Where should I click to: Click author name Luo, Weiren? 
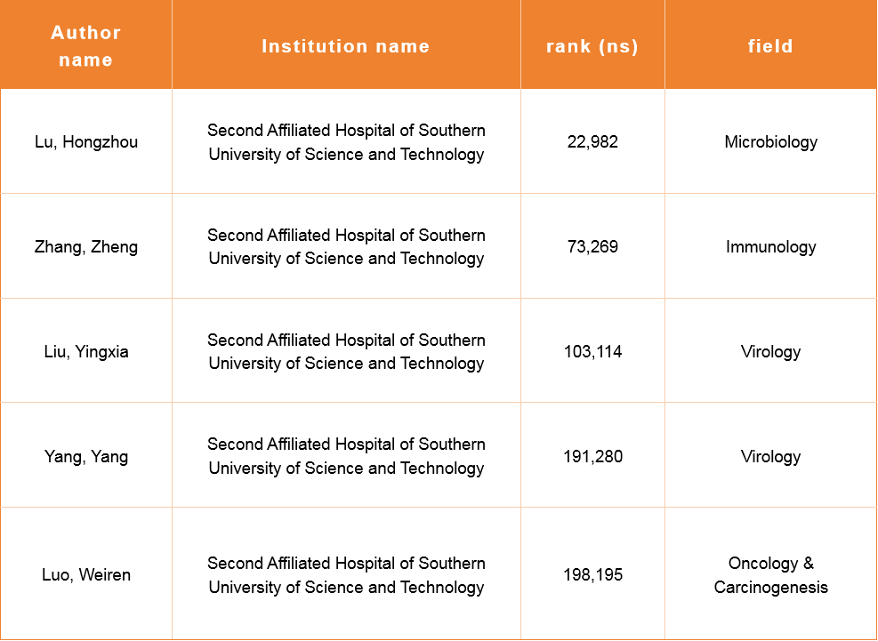(x=86, y=575)
